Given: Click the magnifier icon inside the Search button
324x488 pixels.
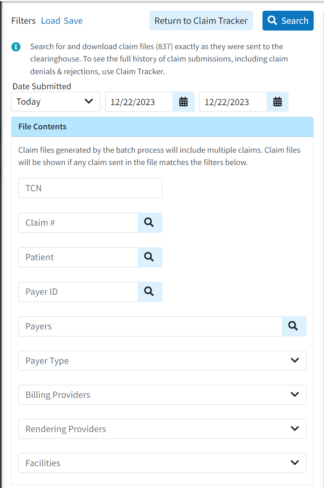Looking at the screenshot, I should click(272, 20).
